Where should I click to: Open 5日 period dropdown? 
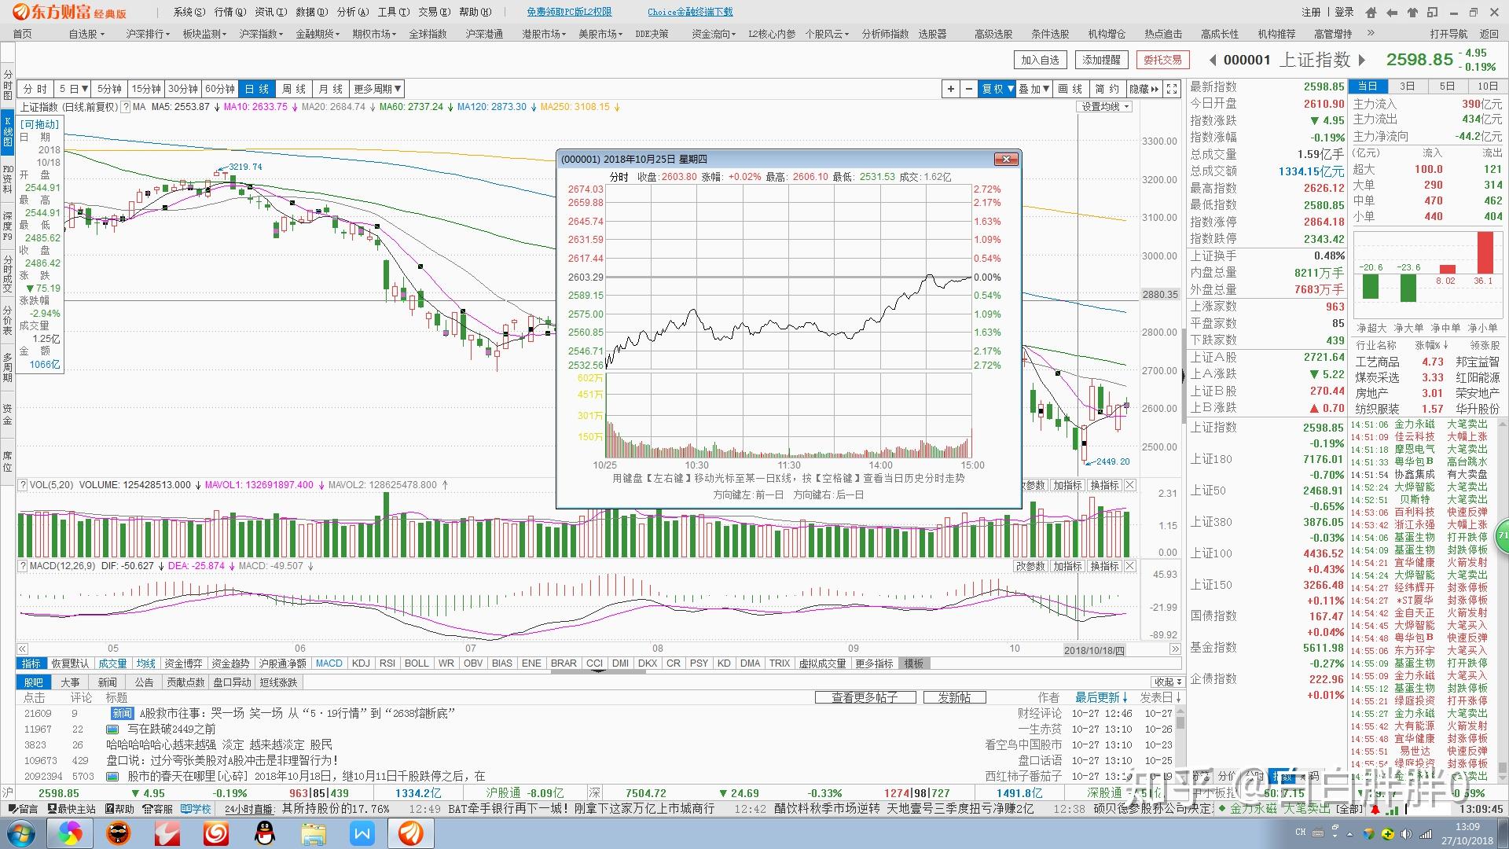pyautogui.click(x=72, y=89)
